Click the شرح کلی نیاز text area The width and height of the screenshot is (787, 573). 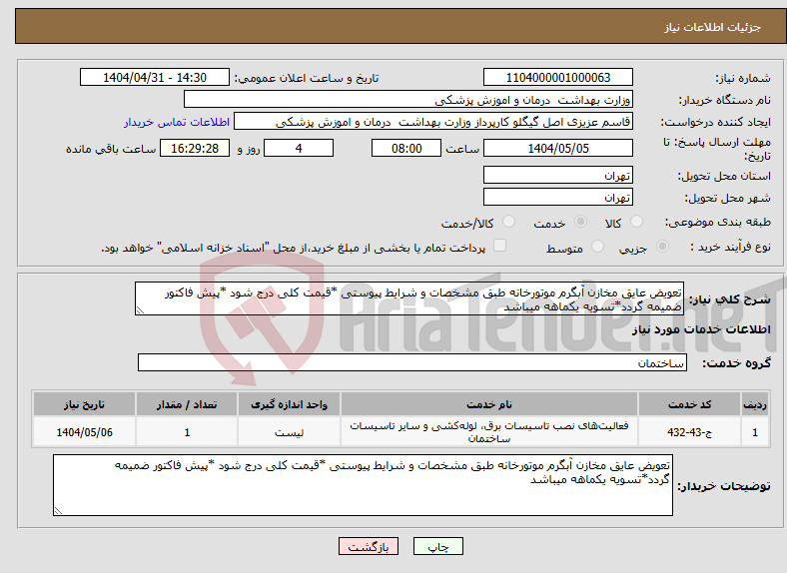coord(409,298)
